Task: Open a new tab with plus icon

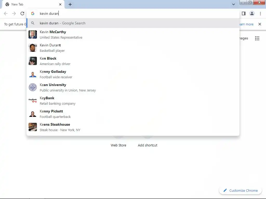Action: point(70,4)
